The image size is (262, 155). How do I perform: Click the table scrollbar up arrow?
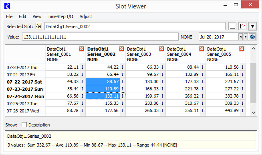pyautogui.click(x=253, y=49)
